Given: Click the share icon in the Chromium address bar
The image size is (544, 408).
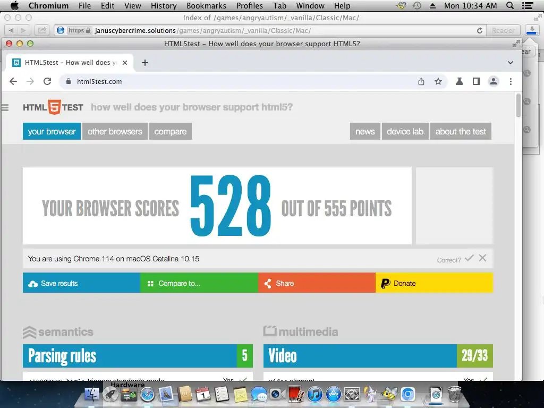Looking at the screenshot, I should click(421, 81).
